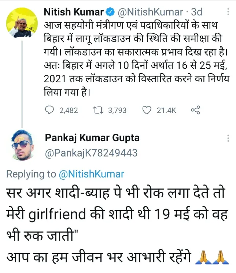Click the Pankaj Kumar Gupta display name
This screenshot has height=273, width=236.
point(92,138)
